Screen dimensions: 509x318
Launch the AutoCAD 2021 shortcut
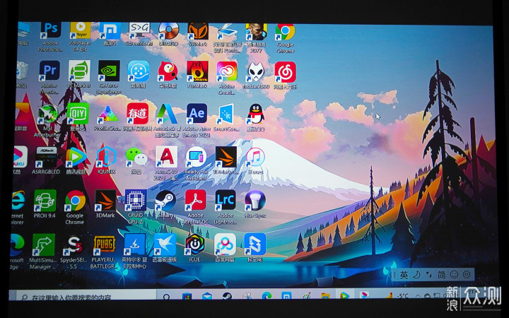coord(167,157)
